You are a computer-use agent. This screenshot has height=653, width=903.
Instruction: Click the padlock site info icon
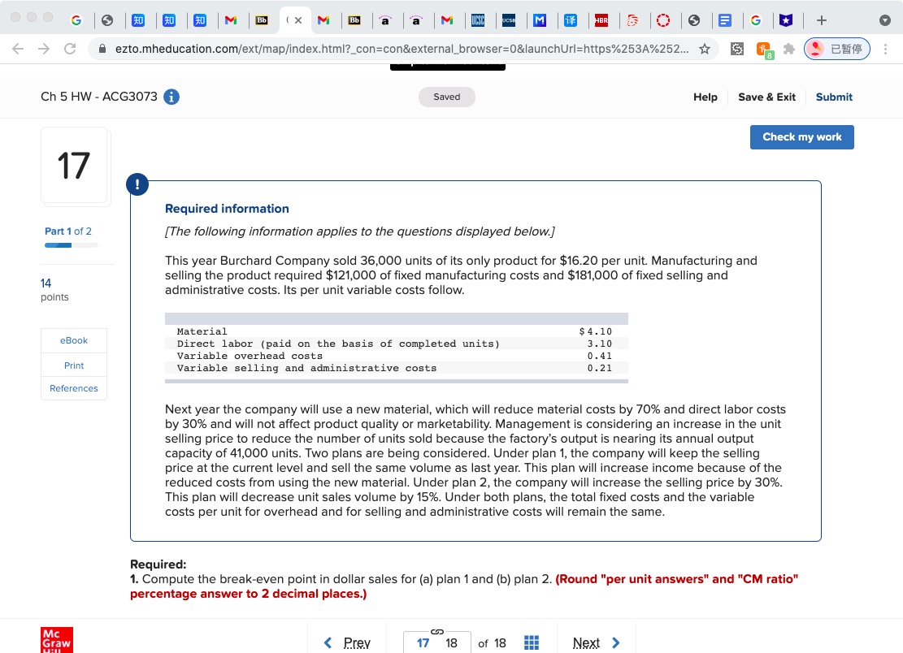(x=102, y=49)
